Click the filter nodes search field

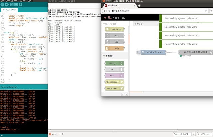(115, 24)
